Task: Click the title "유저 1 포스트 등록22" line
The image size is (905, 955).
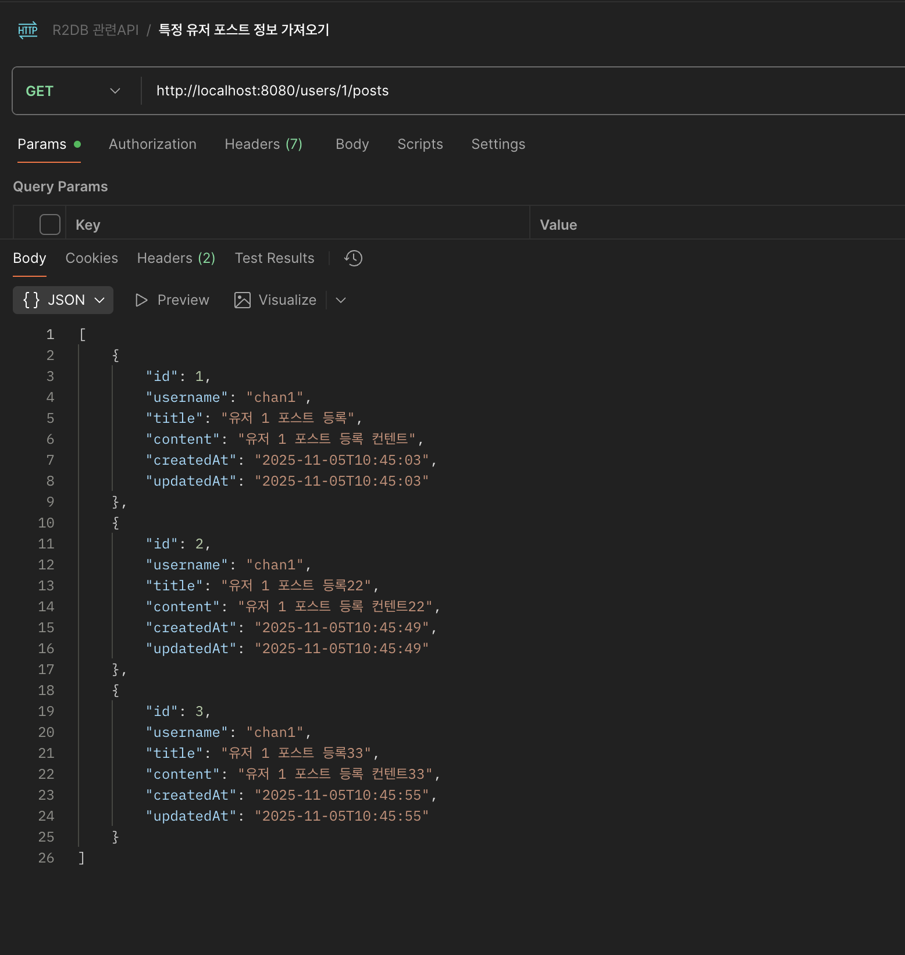Action: [x=262, y=586]
